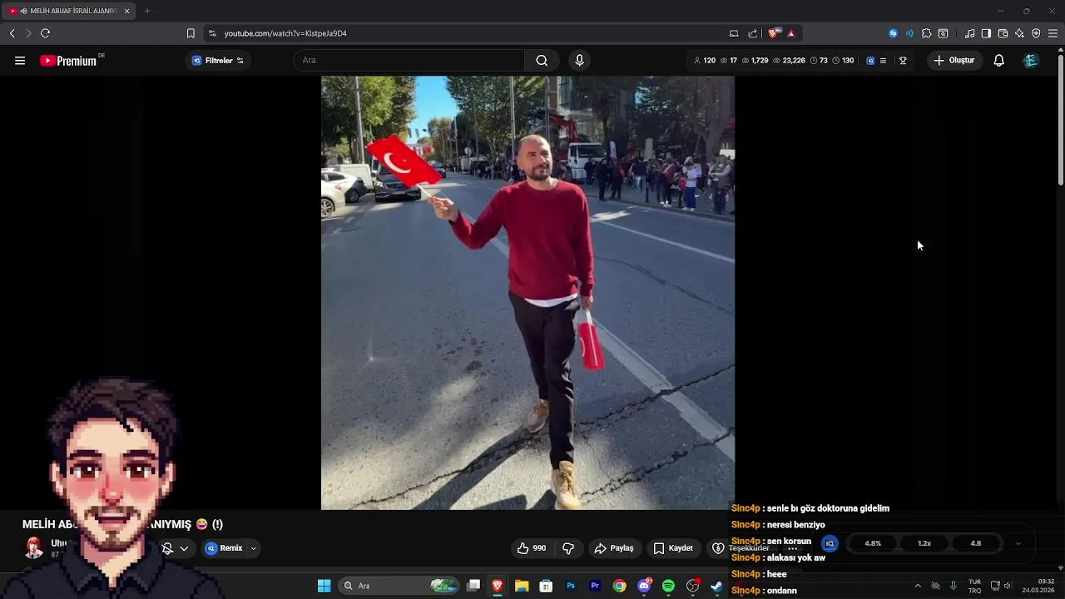Screen dimensions: 1065x599
Task: Open the vidIQ list menu icon
Action: 883,60
